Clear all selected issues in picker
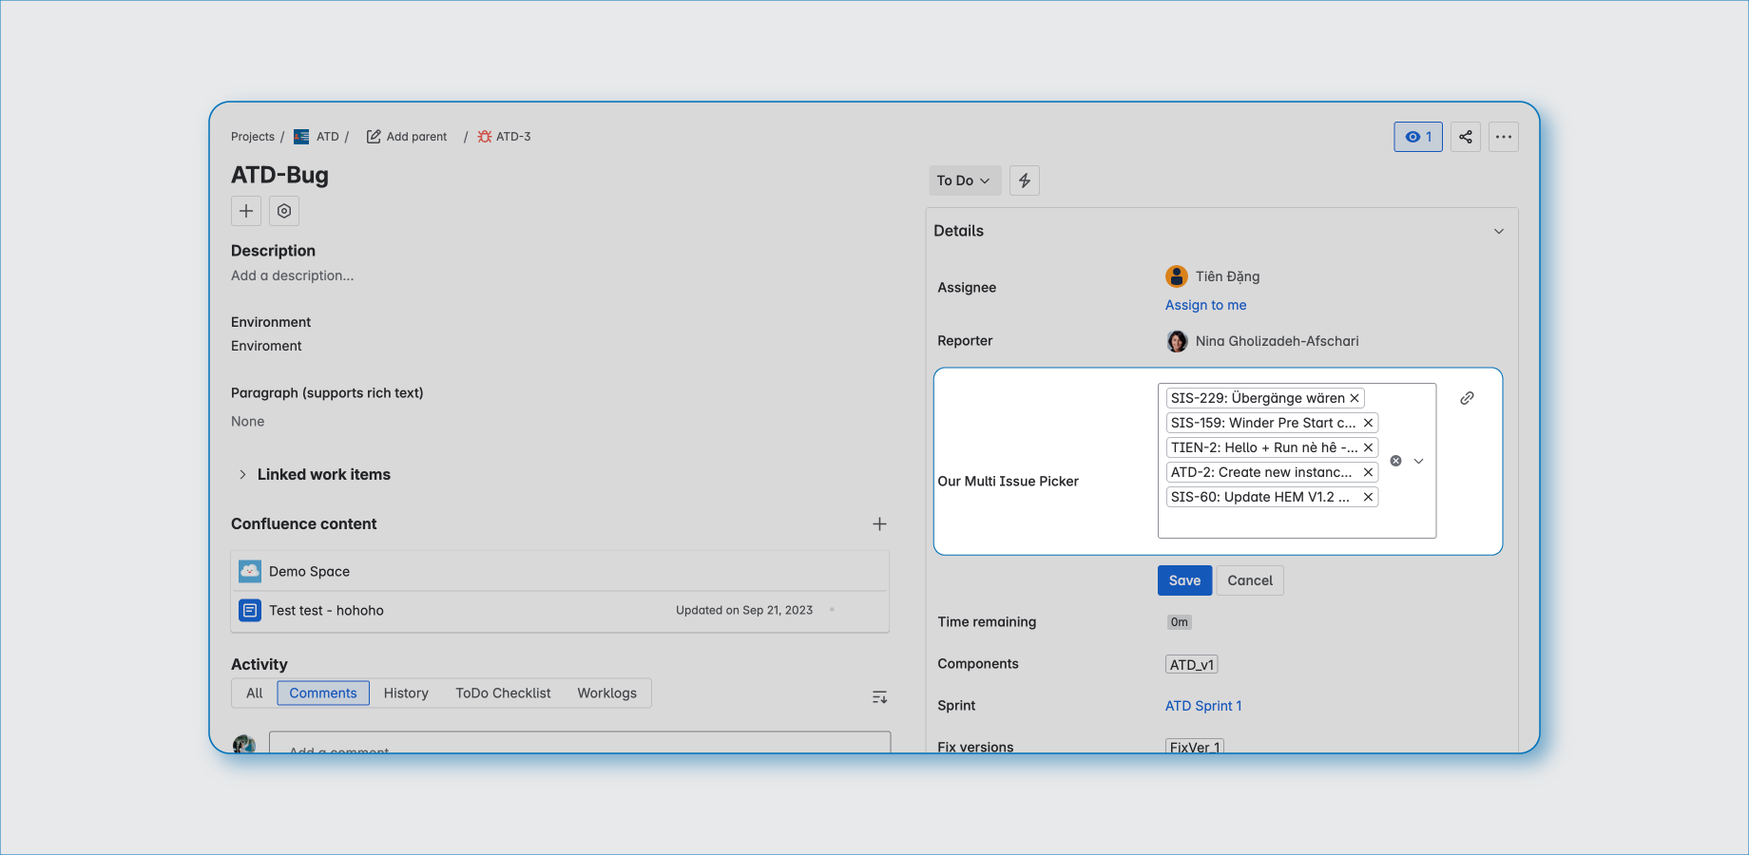The image size is (1749, 855). tap(1395, 461)
